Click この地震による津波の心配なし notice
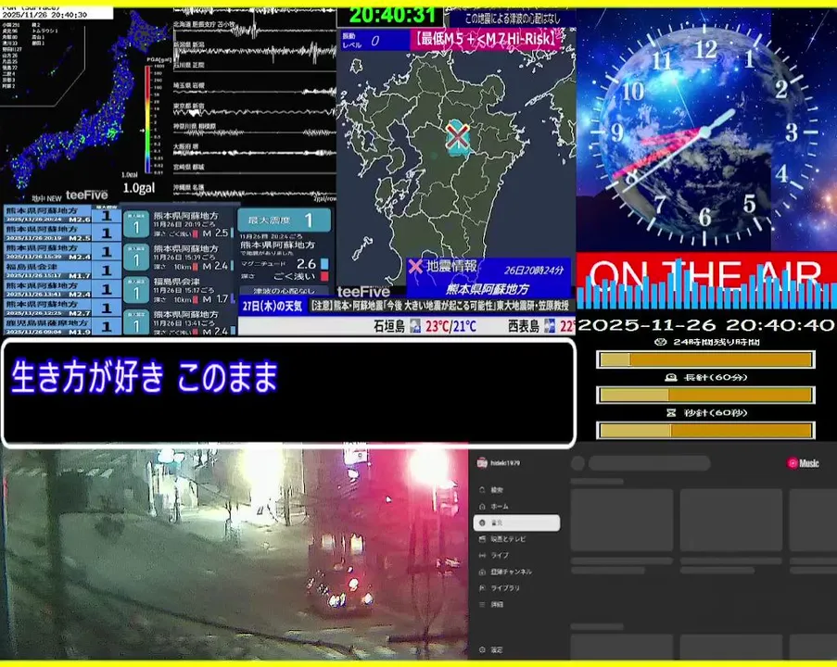Viewport: 837px width, 667px height. (x=513, y=19)
